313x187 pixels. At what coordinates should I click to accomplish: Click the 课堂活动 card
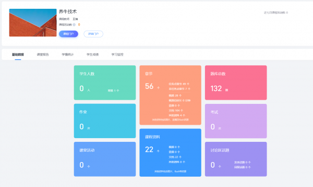point(105,159)
